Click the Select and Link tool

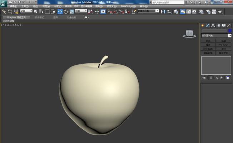4,11
